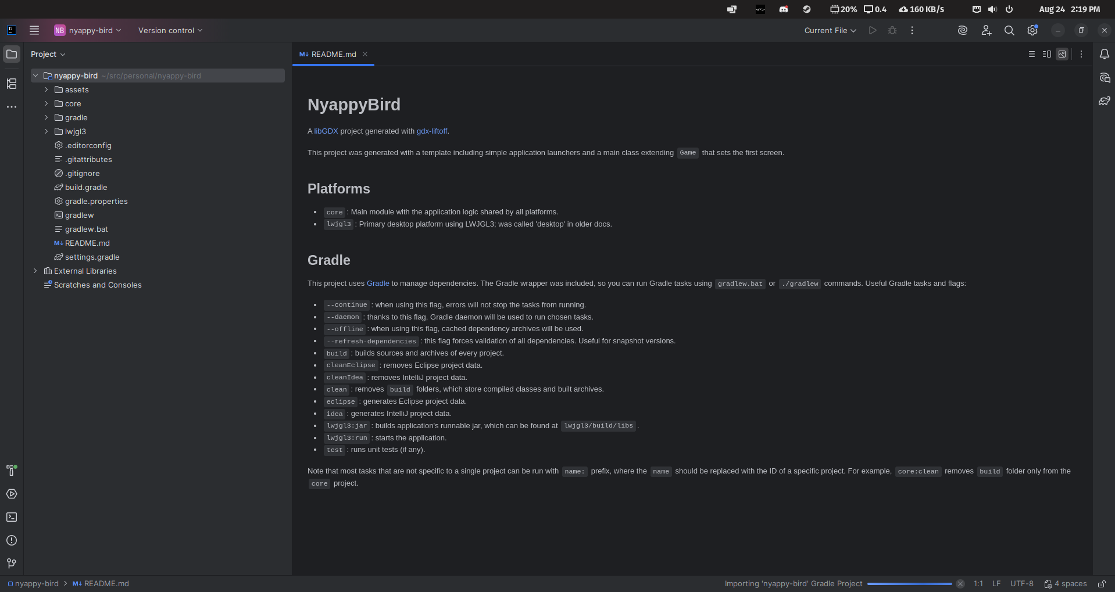Open the gdx-liftoff link
Image resolution: width=1115 pixels, height=592 pixels.
pyautogui.click(x=432, y=131)
